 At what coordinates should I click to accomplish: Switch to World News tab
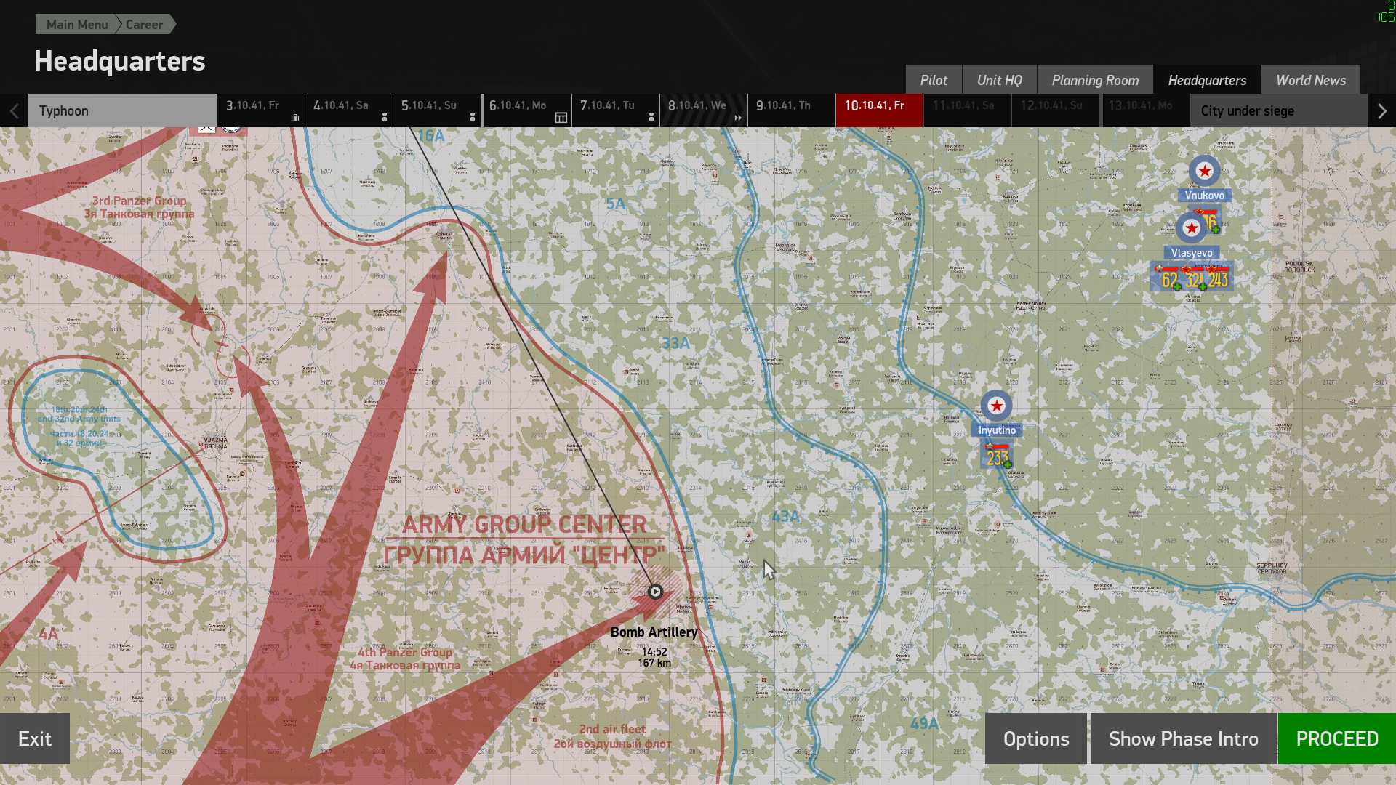tap(1310, 80)
